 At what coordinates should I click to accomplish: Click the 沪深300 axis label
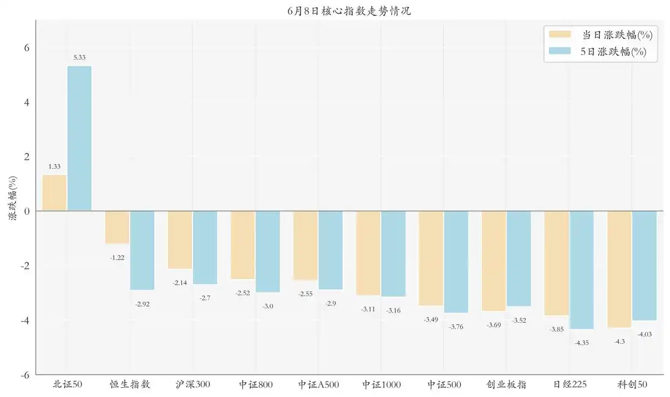point(193,385)
